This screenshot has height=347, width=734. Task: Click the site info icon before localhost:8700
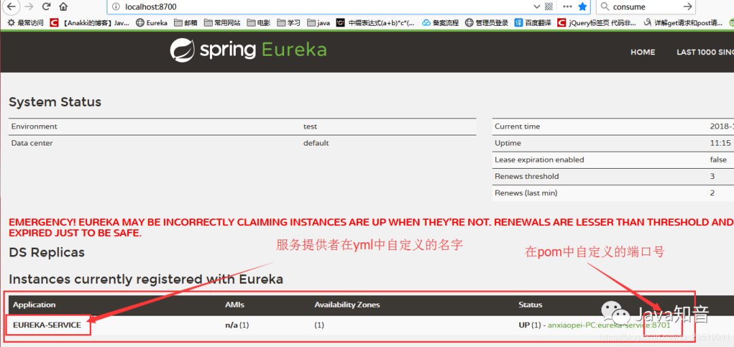[116, 7]
